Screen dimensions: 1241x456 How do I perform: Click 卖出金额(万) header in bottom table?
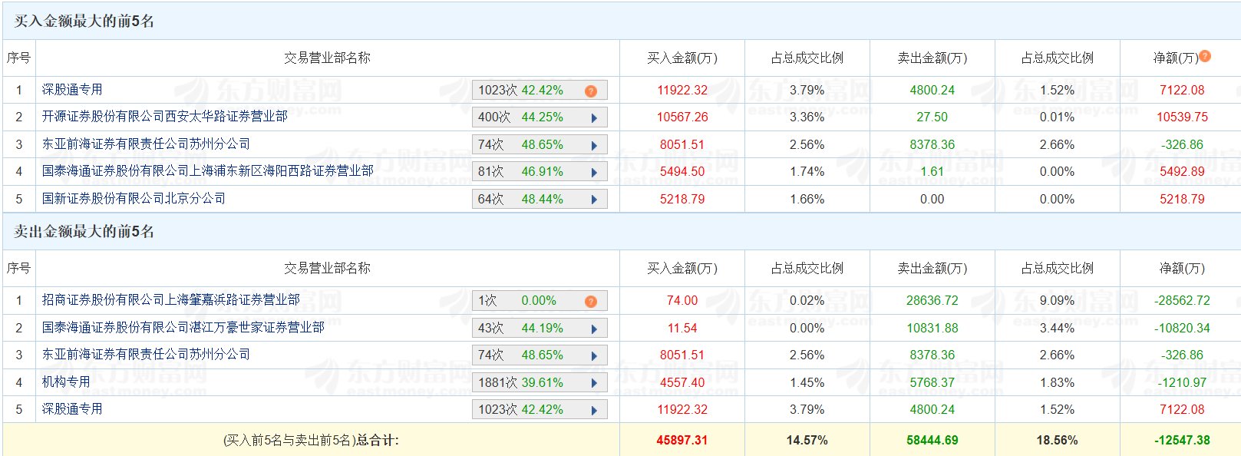tap(932, 269)
